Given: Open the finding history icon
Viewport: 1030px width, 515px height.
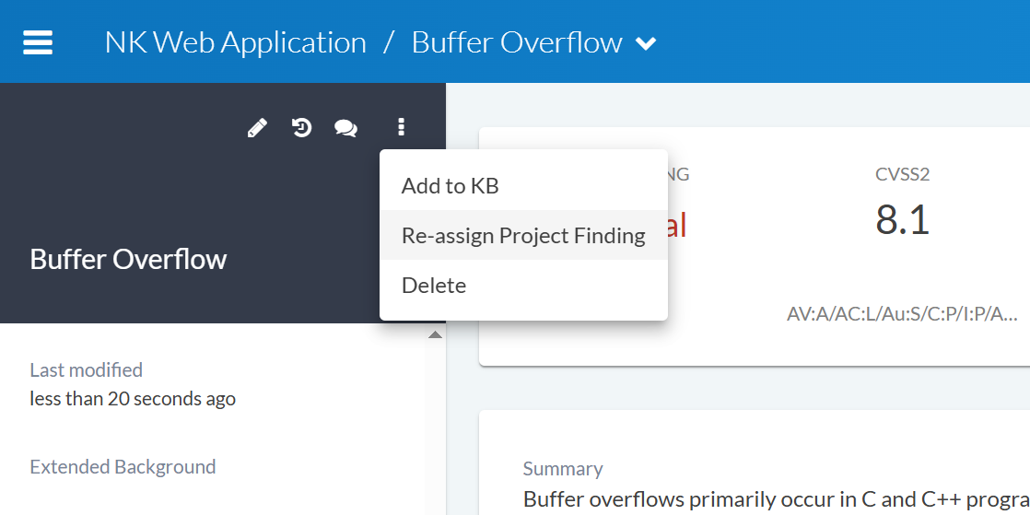Looking at the screenshot, I should (301, 128).
